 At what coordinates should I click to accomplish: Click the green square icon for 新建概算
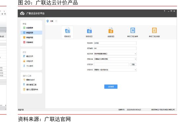[24, 28]
